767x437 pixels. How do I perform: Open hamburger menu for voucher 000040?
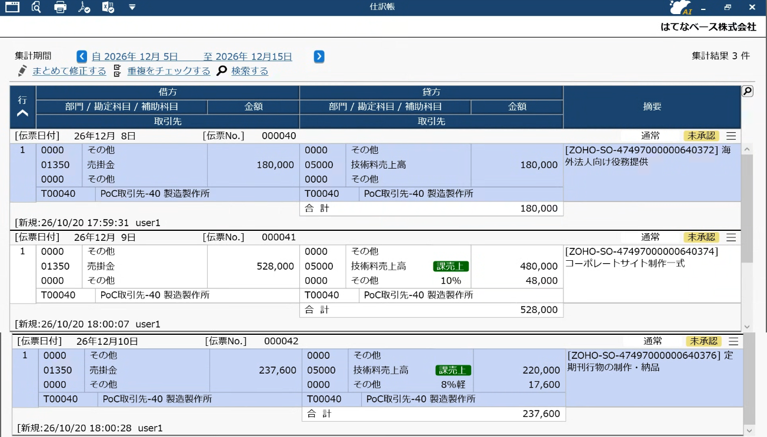(731, 136)
